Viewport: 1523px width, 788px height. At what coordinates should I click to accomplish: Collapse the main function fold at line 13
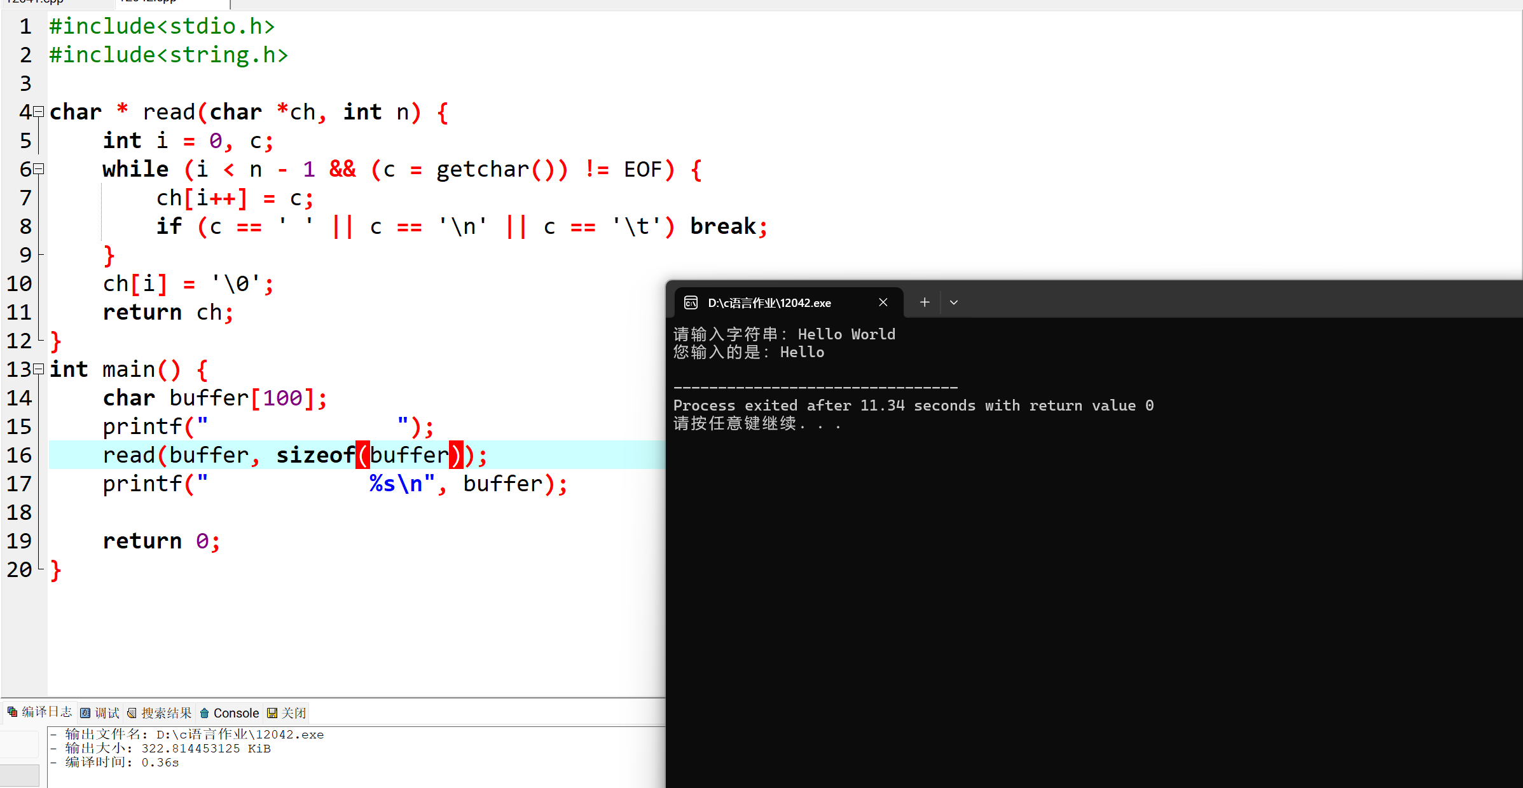[x=39, y=369]
